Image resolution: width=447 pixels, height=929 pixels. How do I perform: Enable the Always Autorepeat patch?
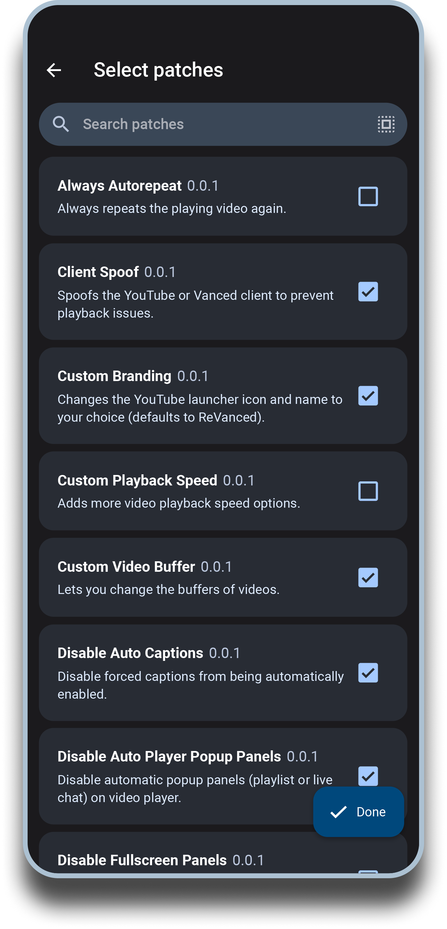click(x=368, y=196)
